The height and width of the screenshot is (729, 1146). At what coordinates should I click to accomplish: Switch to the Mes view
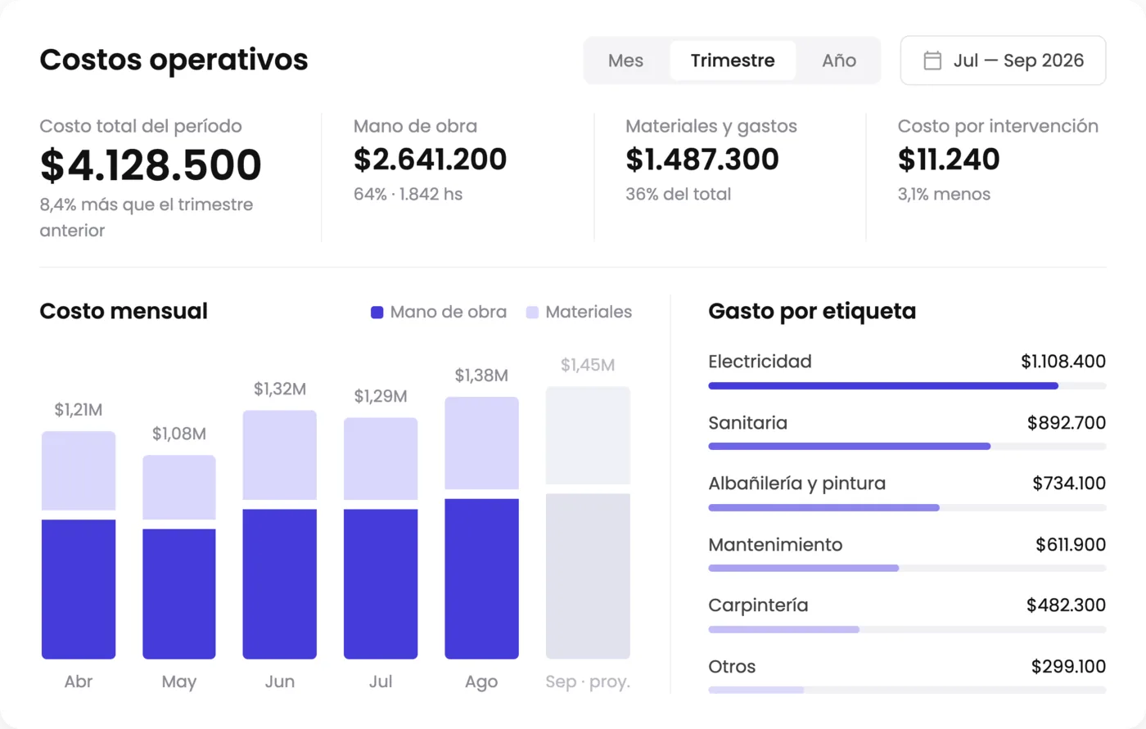(x=625, y=61)
